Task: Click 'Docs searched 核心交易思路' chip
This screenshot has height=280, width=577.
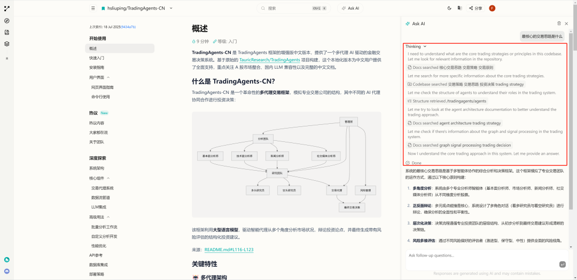Action: pyautogui.click(x=451, y=67)
